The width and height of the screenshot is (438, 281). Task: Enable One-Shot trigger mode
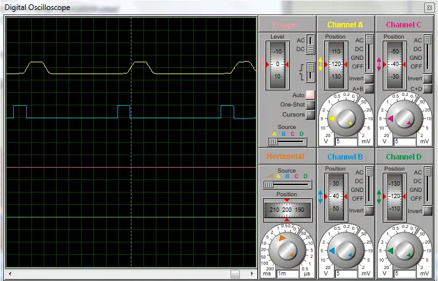point(310,105)
